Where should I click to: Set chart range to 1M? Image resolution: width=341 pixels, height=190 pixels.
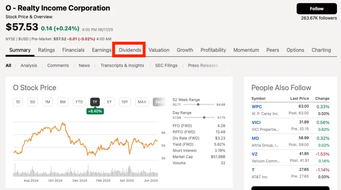(x=47, y=102)
